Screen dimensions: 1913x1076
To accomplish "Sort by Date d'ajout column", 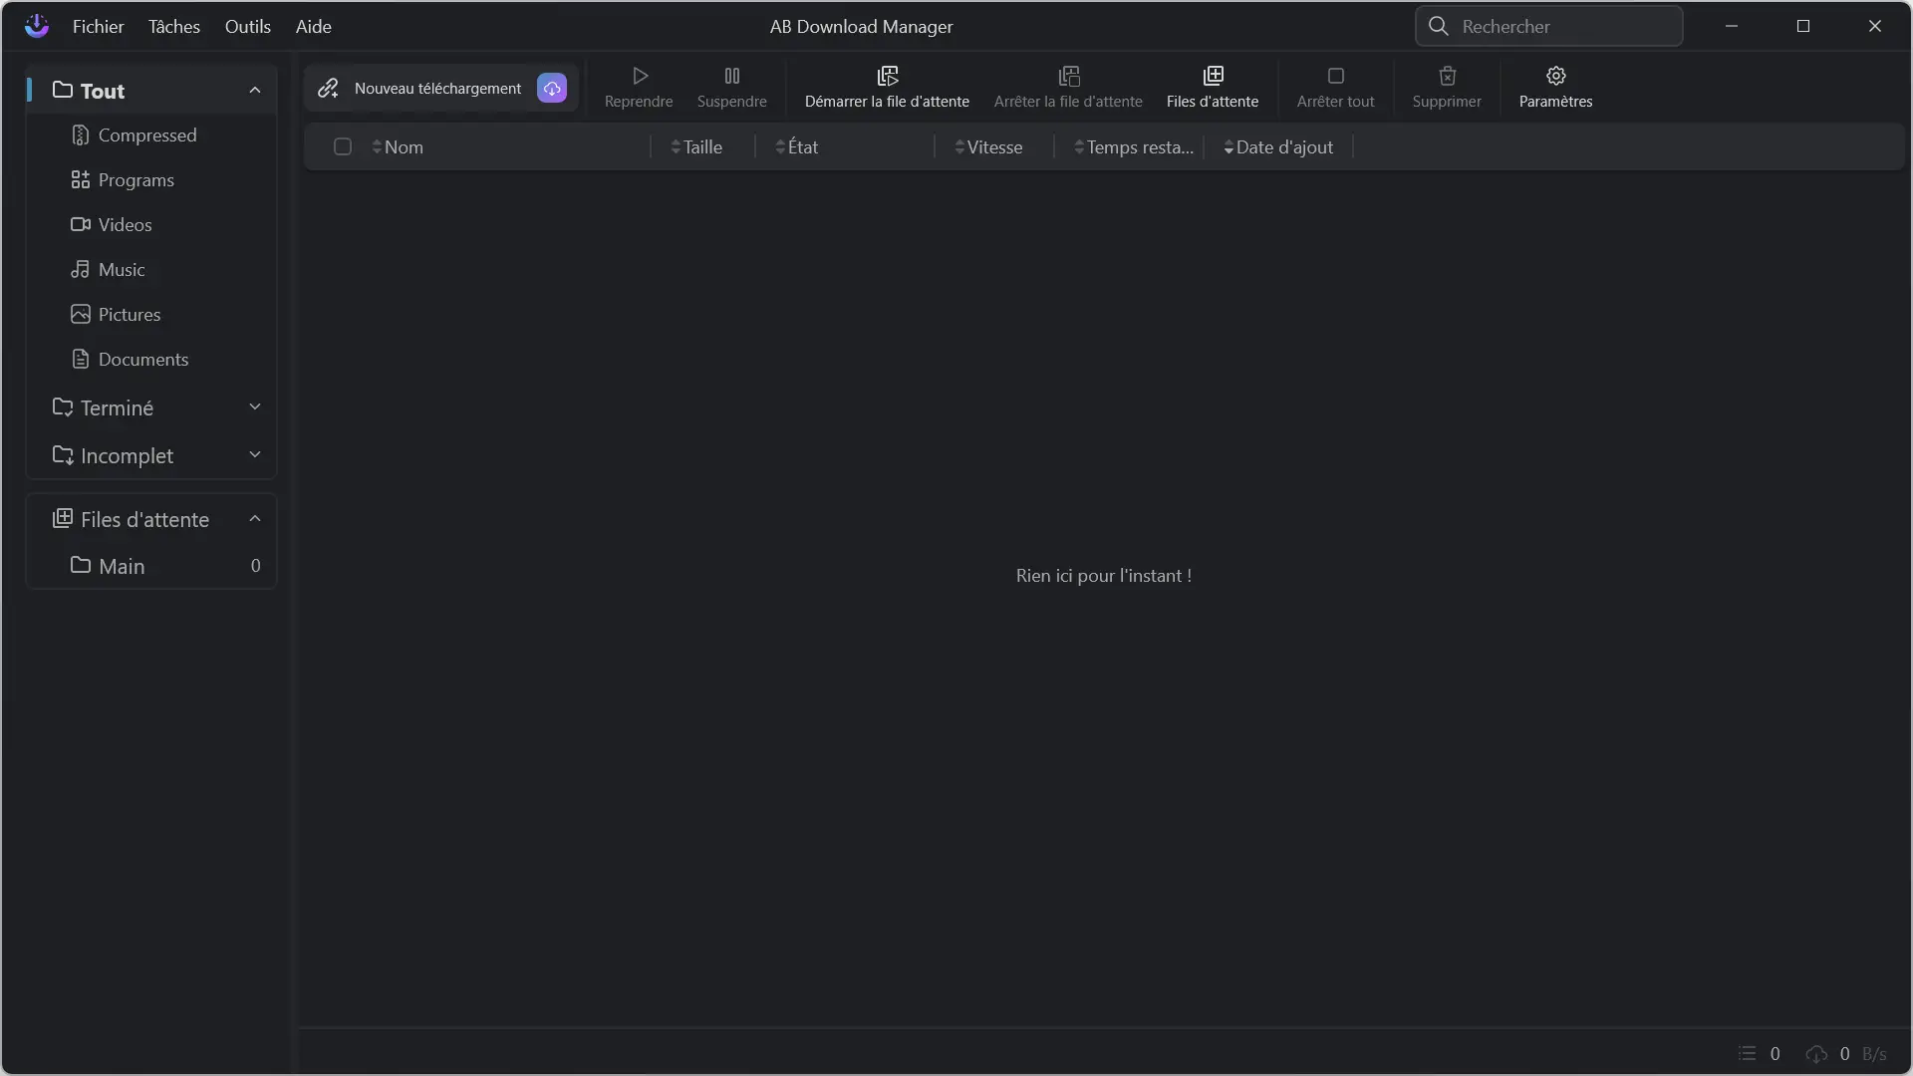I will pyautogui.click(x=1278, y=147).
